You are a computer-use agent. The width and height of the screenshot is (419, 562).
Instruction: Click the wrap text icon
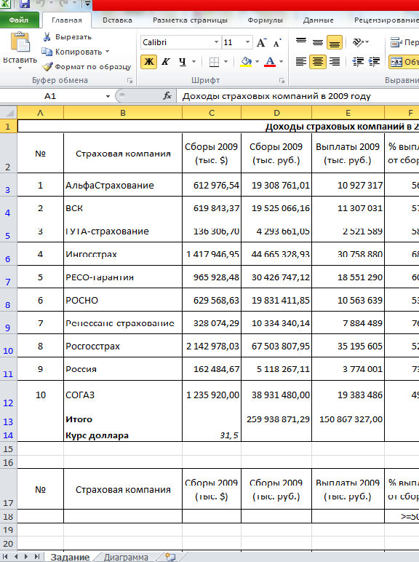[x=396, y=43]
